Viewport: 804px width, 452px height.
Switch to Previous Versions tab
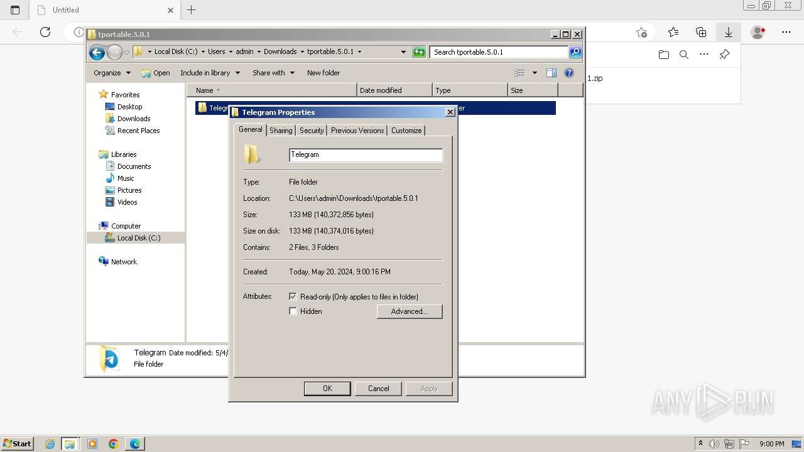357,131
